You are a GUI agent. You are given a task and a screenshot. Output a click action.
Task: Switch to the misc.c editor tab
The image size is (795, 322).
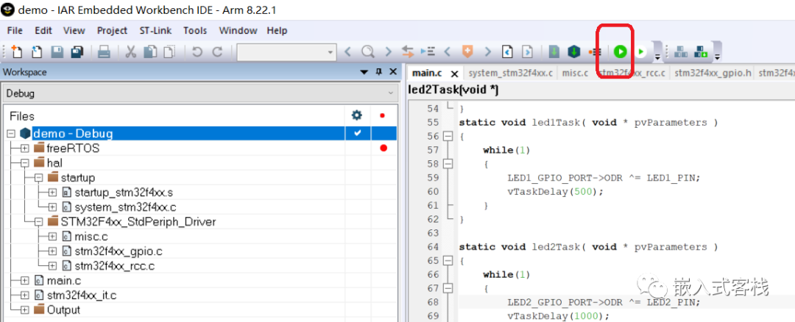(x=575, y=73)
